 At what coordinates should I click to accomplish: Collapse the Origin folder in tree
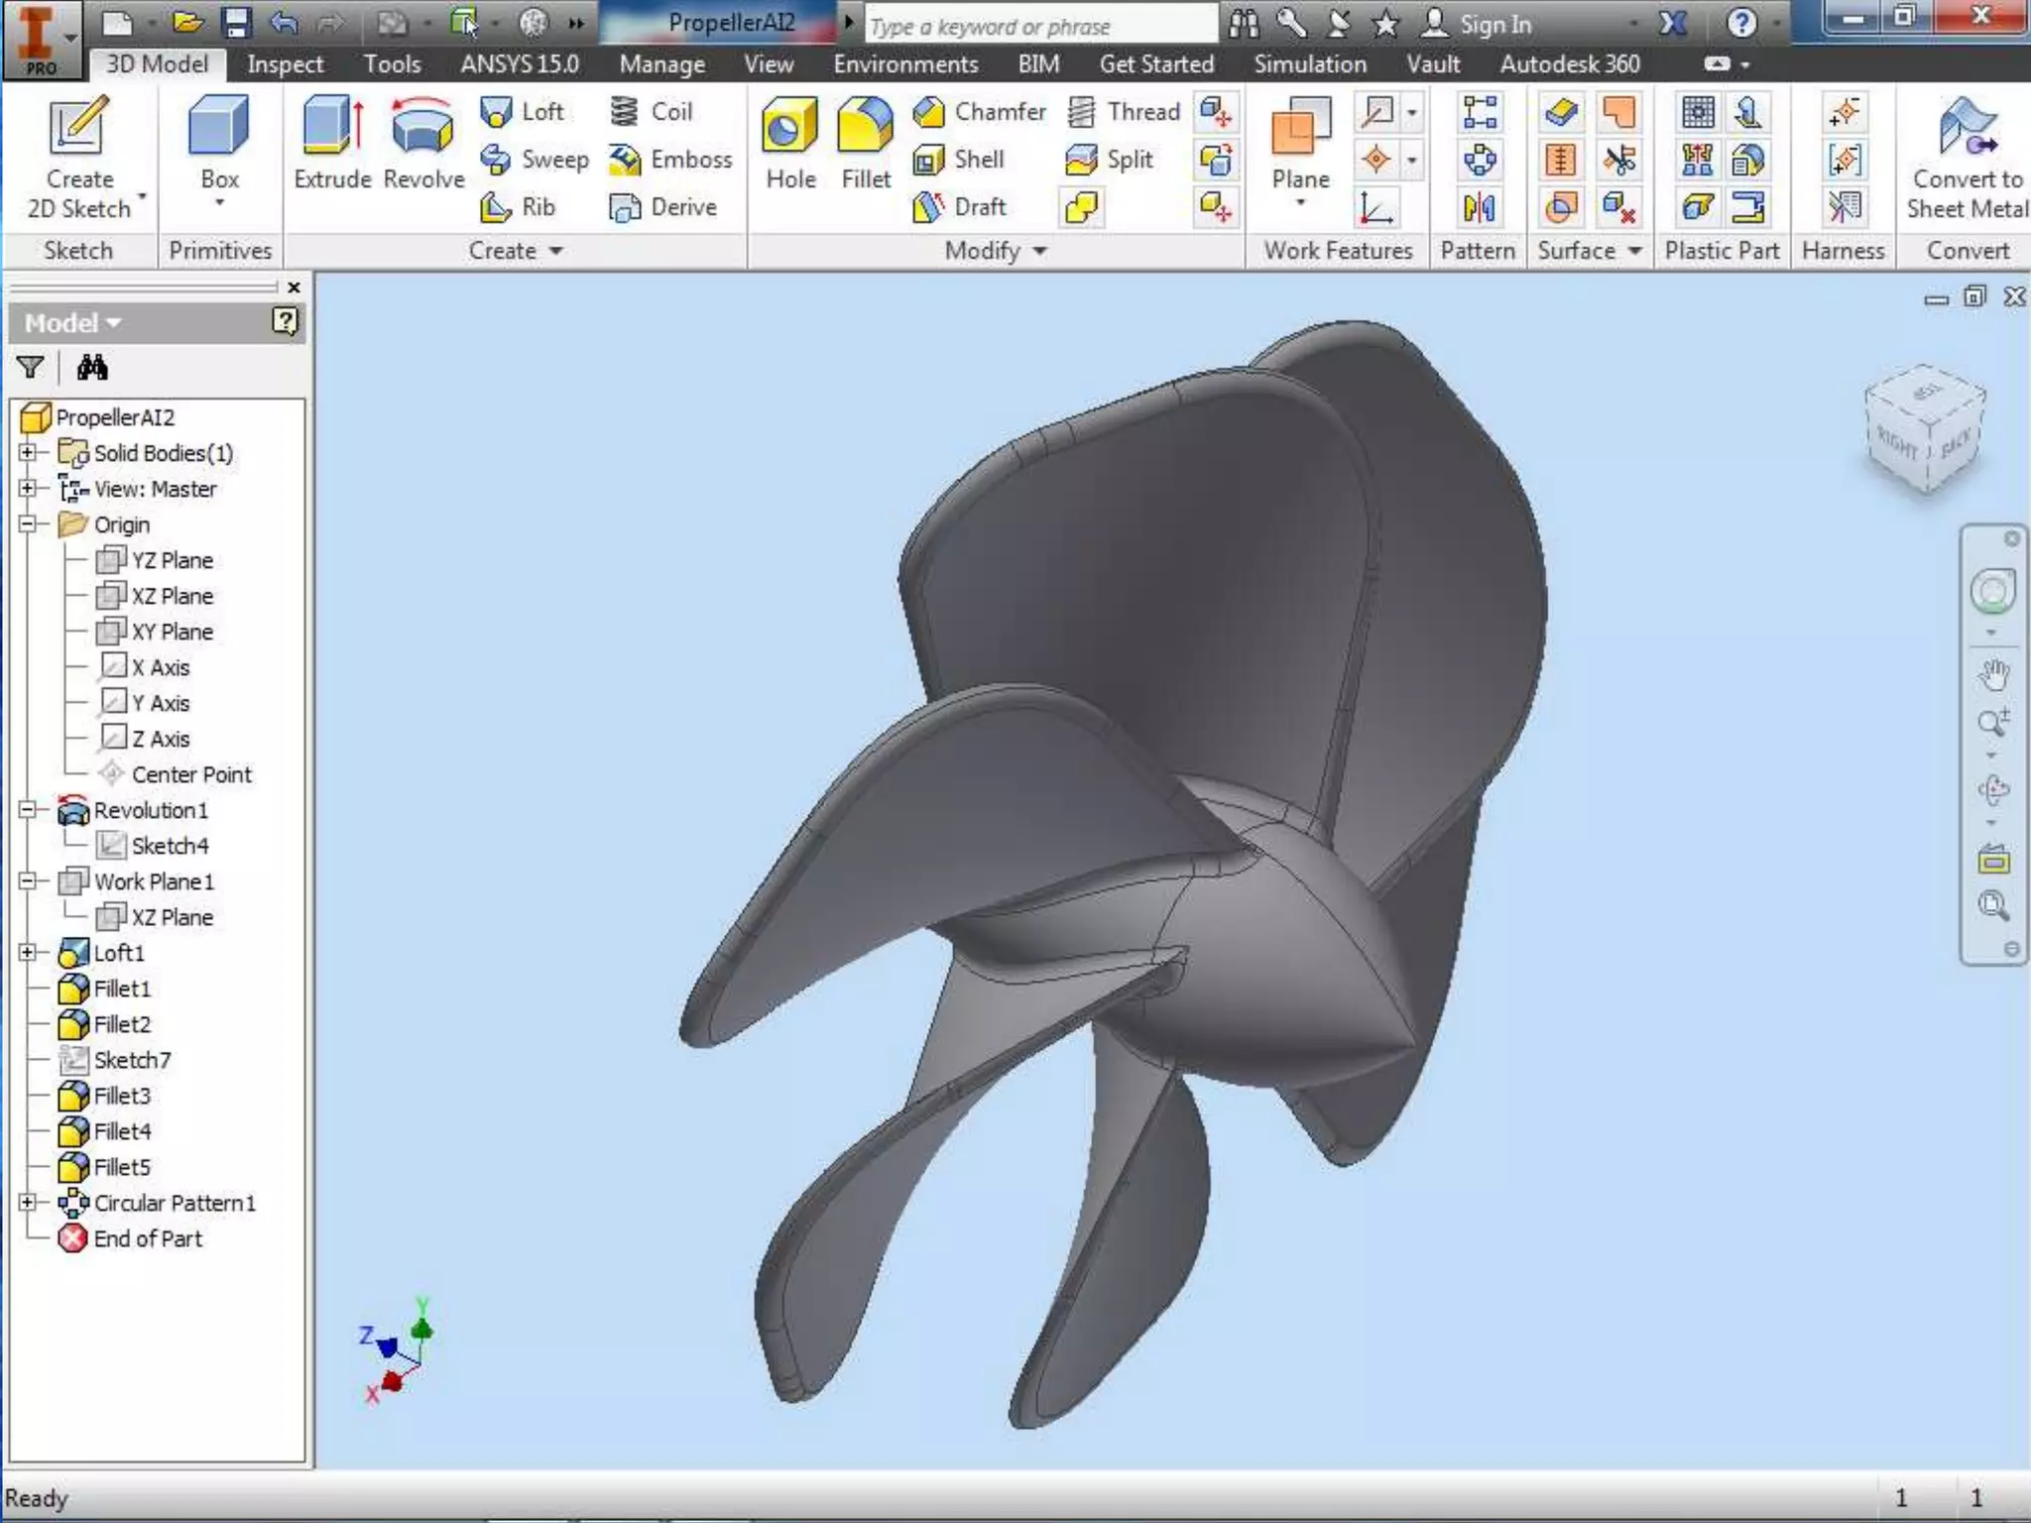click(28, 525)
